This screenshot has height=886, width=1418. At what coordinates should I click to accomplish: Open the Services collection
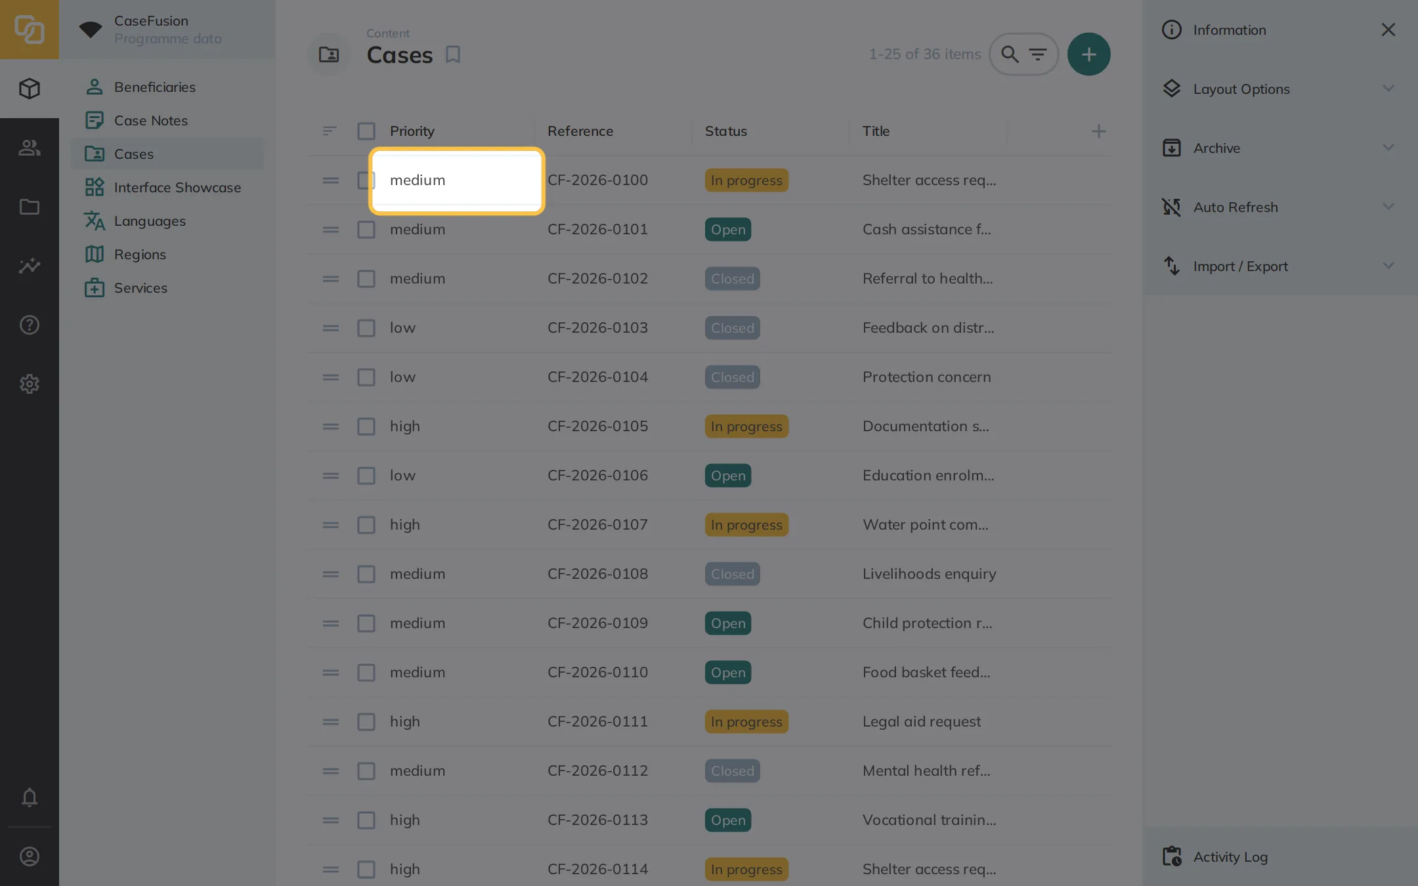[167, 287]
